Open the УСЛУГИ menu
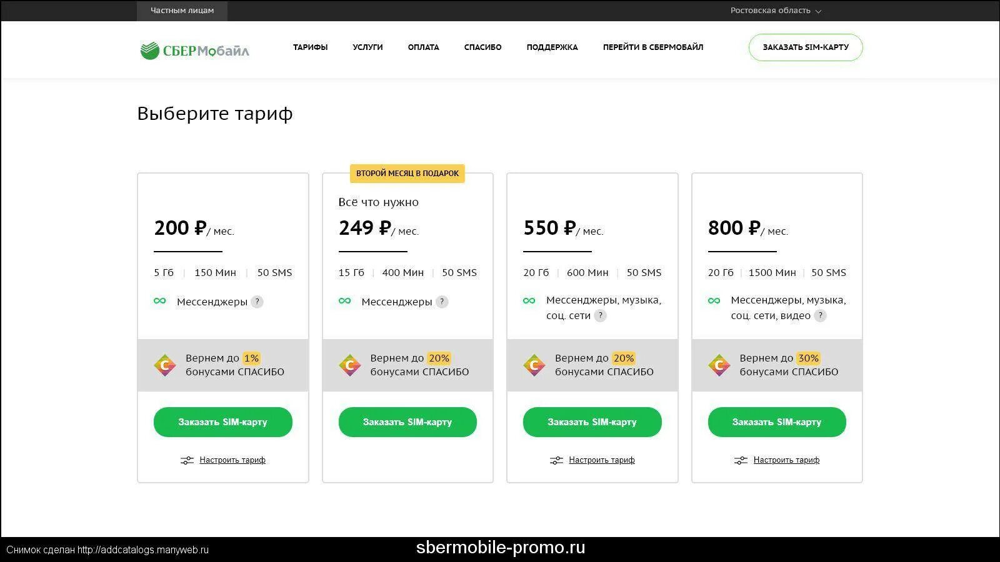 pos(367,47)
